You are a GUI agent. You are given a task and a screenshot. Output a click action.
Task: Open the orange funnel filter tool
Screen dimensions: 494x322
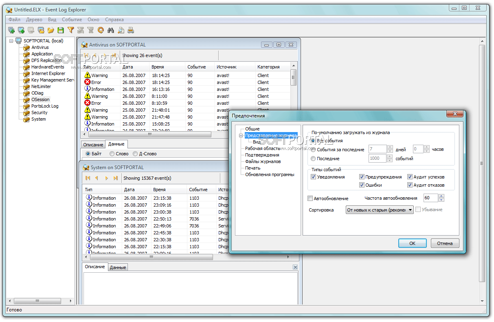coord(71,30)
